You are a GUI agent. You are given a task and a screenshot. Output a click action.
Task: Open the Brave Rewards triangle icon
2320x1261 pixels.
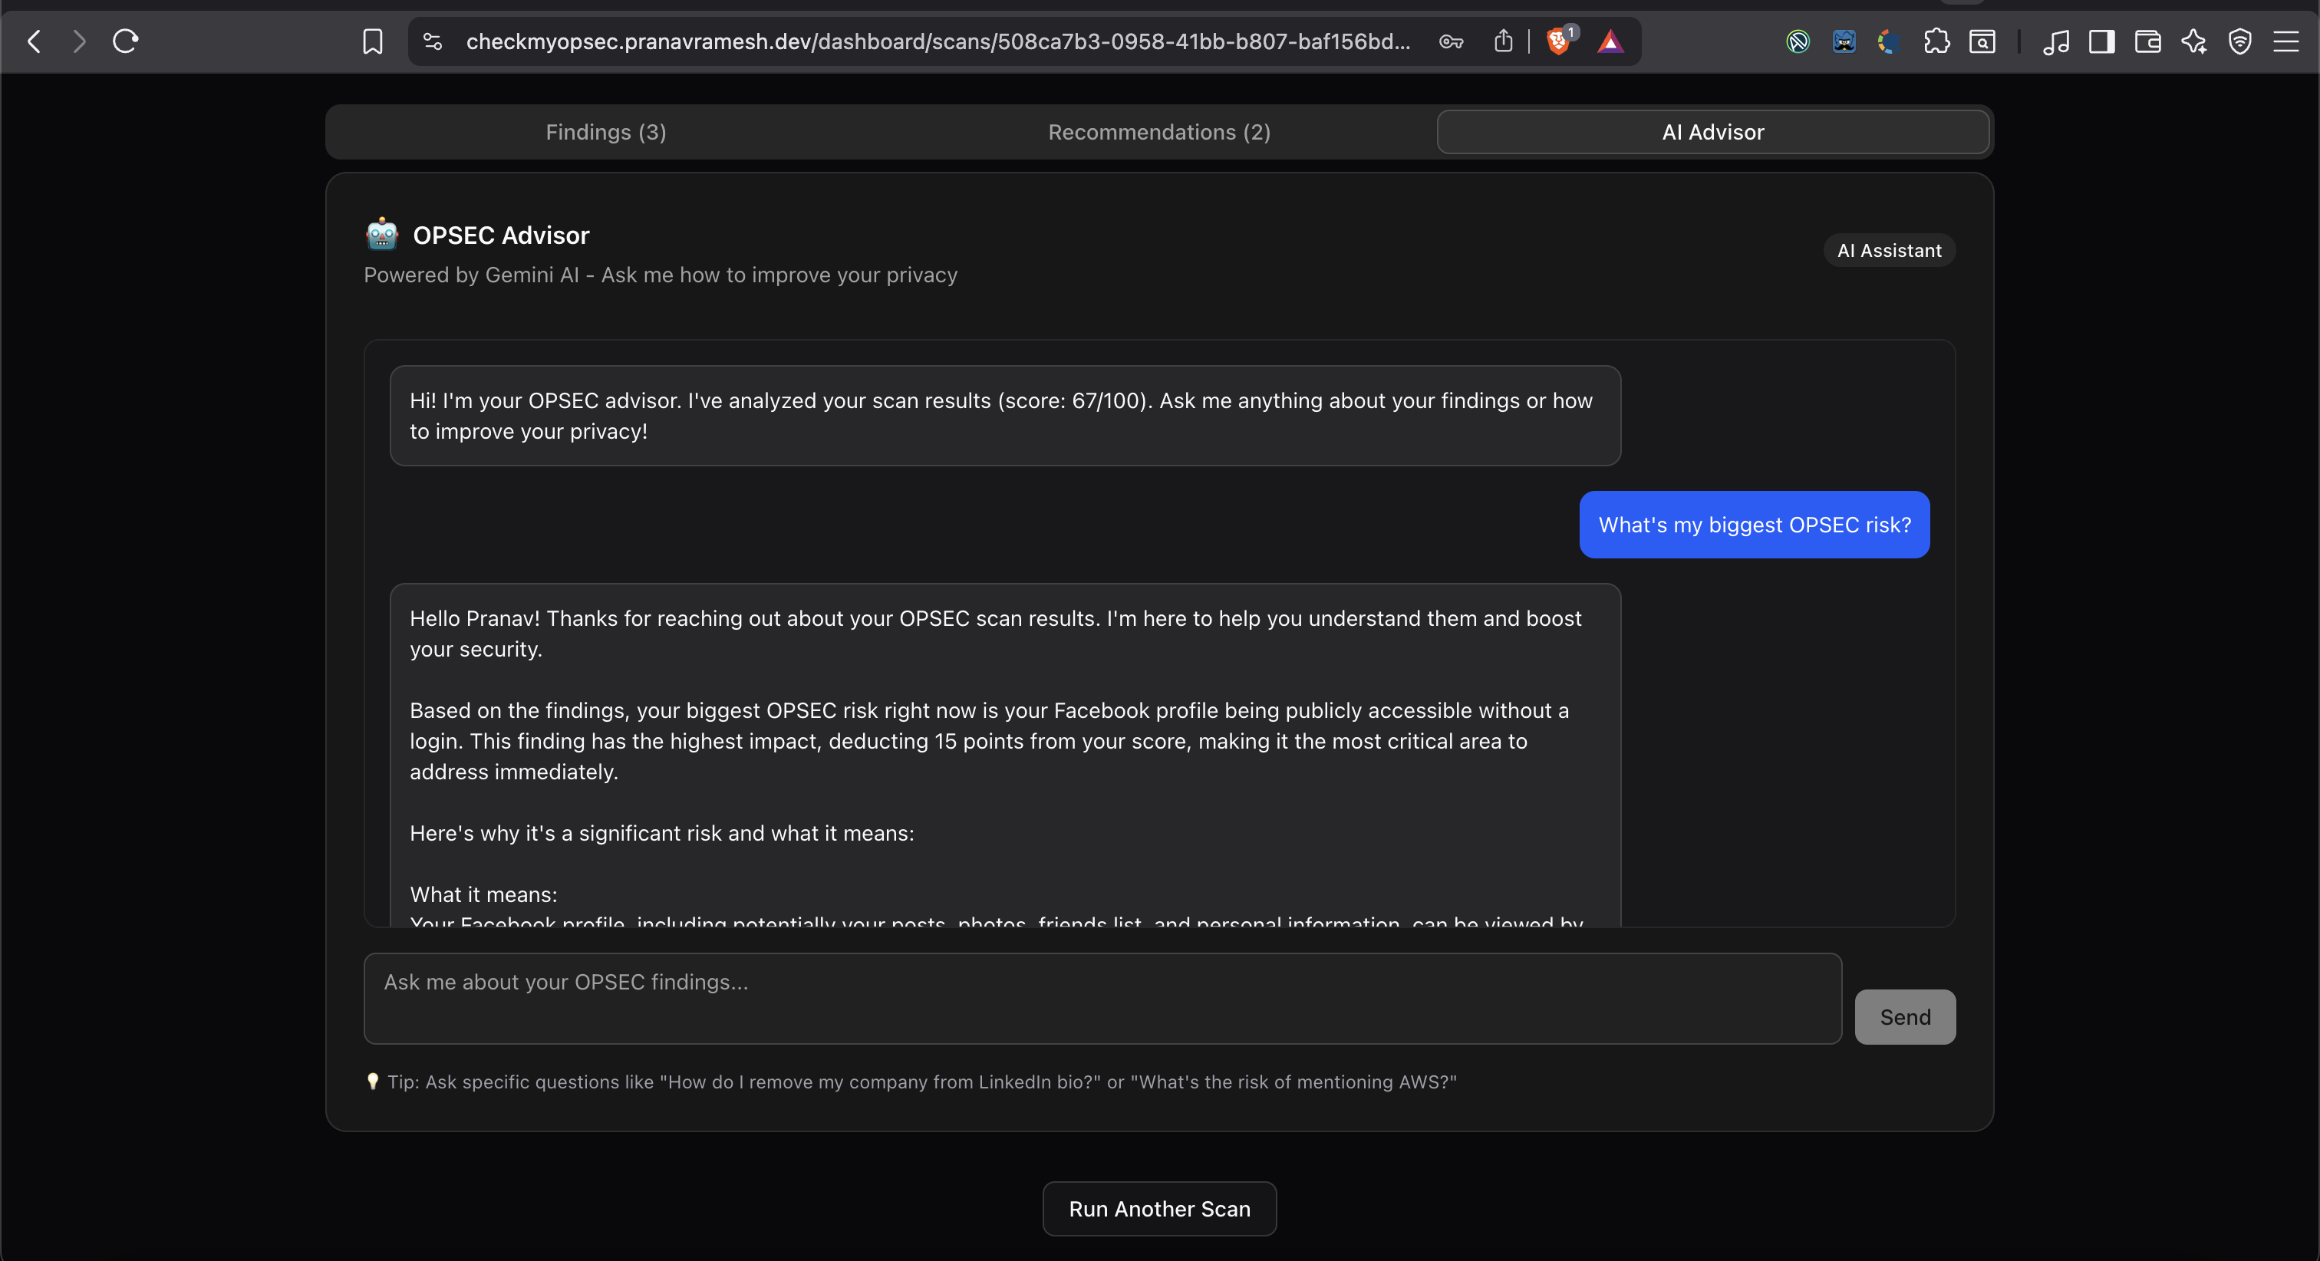click(1610, 41)
